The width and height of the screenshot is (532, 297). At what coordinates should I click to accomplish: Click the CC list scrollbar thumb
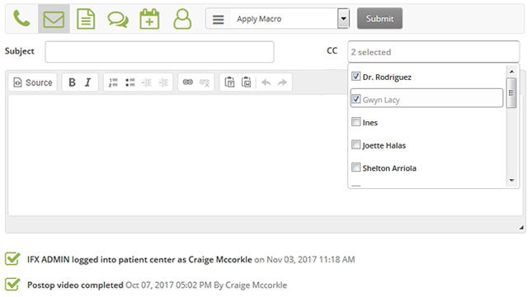point(511,92)
